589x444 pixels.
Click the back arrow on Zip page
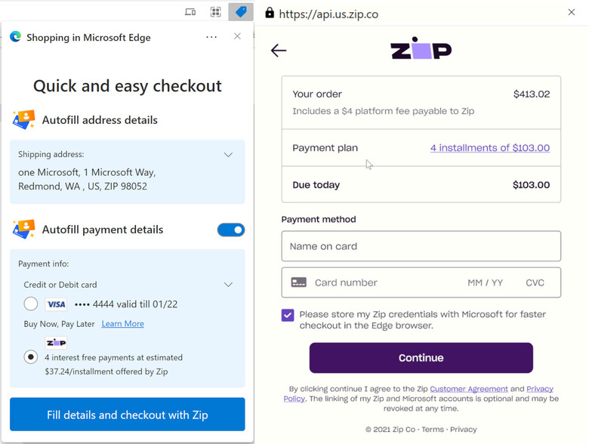coord(279,51)
